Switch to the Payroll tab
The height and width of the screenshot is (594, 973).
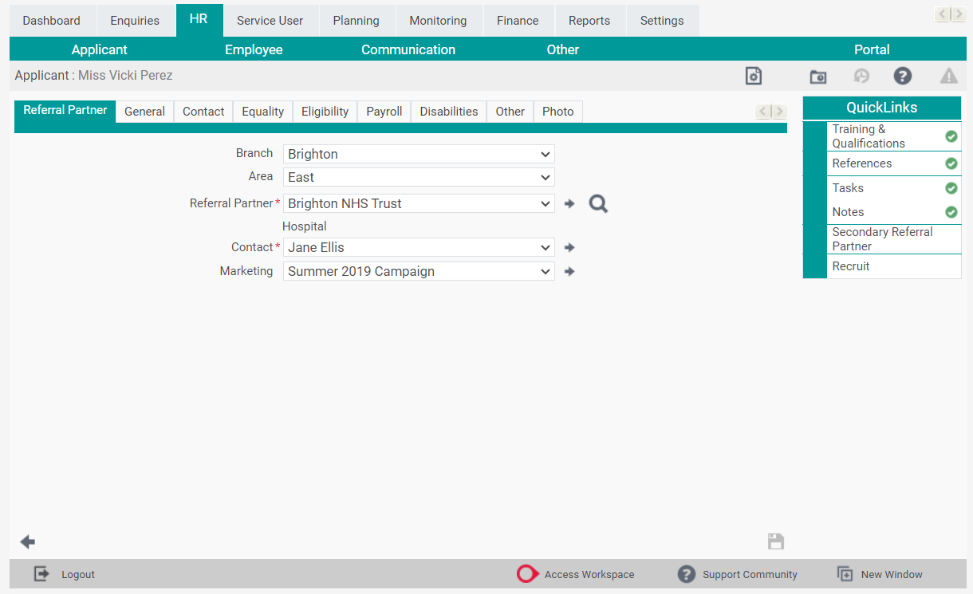(x=384, y=112)
